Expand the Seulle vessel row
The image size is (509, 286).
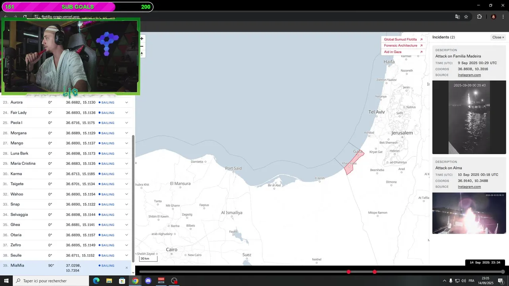(x=127, y=255)
